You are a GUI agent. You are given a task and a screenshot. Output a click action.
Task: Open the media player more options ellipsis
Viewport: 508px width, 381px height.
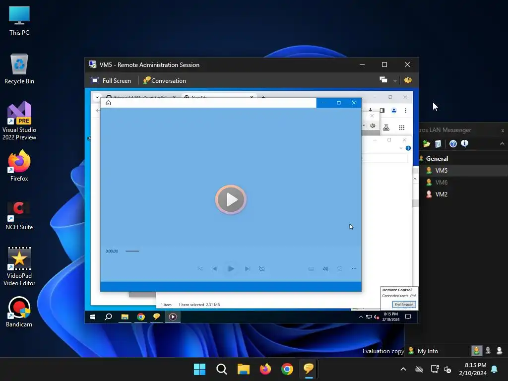(x=354, y=268)
